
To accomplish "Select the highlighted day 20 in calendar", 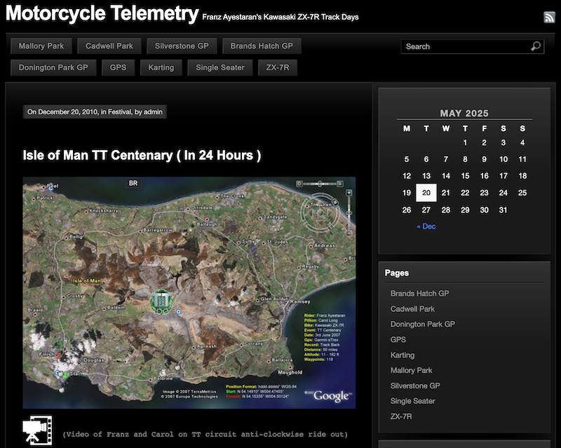I will pos(426,193).
